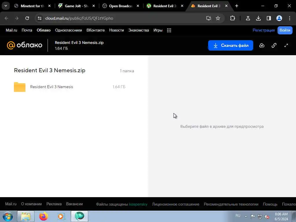The height and width of the screenshot is (222, 296).
Task: Open Одноклассники from the portal menu
Action: tap(69, 30)
